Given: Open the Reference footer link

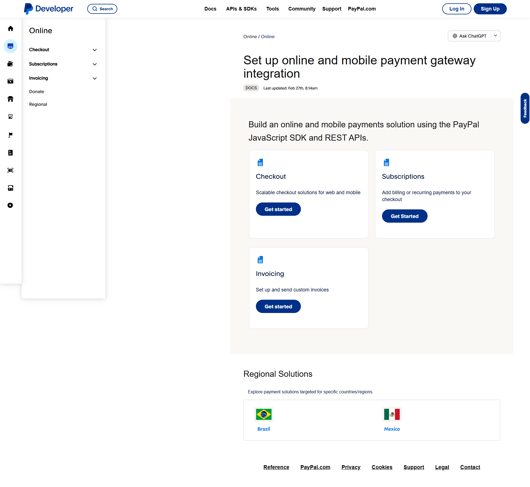Looking at the screenshot, I should coord(276,467).
